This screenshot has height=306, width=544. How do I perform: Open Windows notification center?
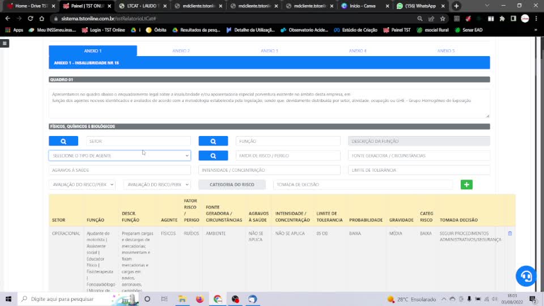click(x=533, y=299)
